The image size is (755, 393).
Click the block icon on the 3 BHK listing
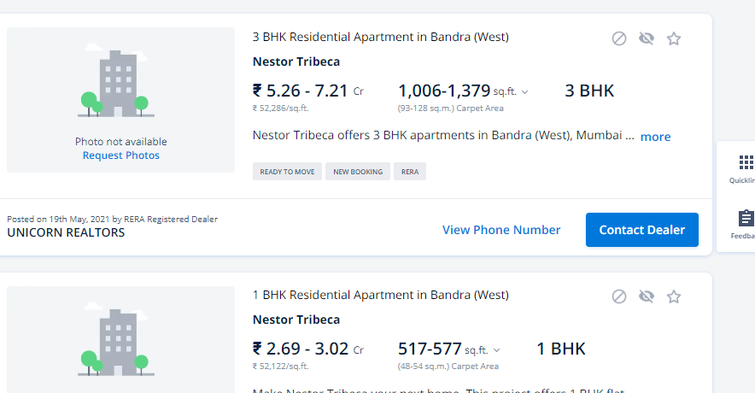[x=618, y=38]
